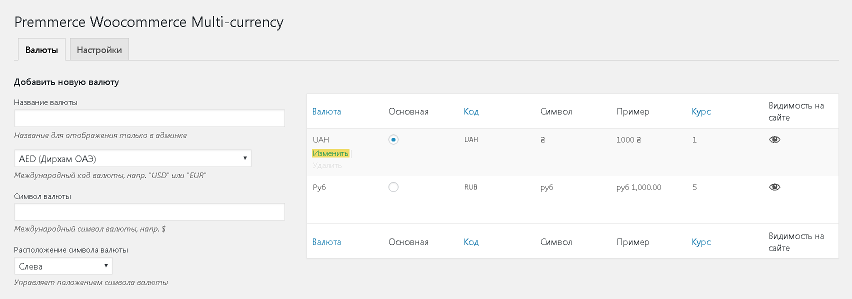The image size is (852, 299).
Task: Click the UAH currency name cell
Action: pyautogui.click(x=321, y=139)
